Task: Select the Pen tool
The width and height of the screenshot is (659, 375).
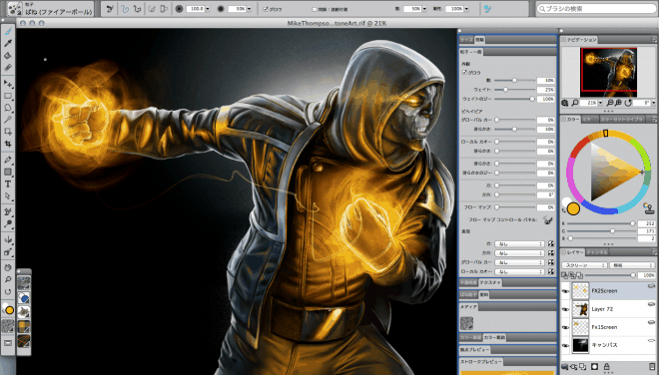Action: (x=8, y=160)
